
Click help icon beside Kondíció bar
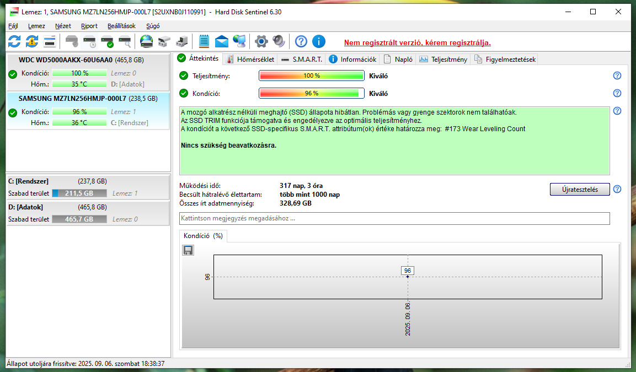617,93
